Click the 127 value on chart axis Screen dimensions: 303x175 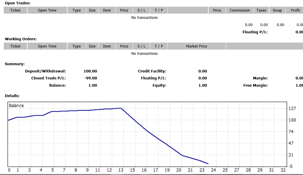pyautogui.click(x=292, y=108)
